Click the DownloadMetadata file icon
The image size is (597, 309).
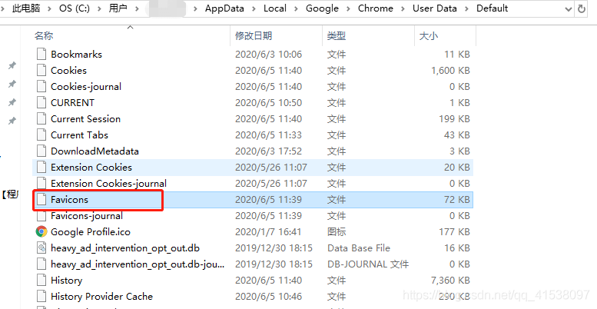coord(41,151)
